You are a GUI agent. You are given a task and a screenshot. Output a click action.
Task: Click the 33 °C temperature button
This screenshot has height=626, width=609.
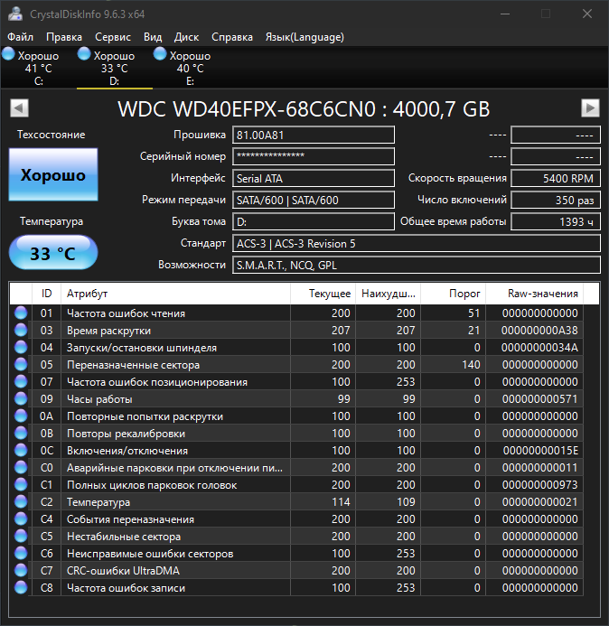pos(53,252)
